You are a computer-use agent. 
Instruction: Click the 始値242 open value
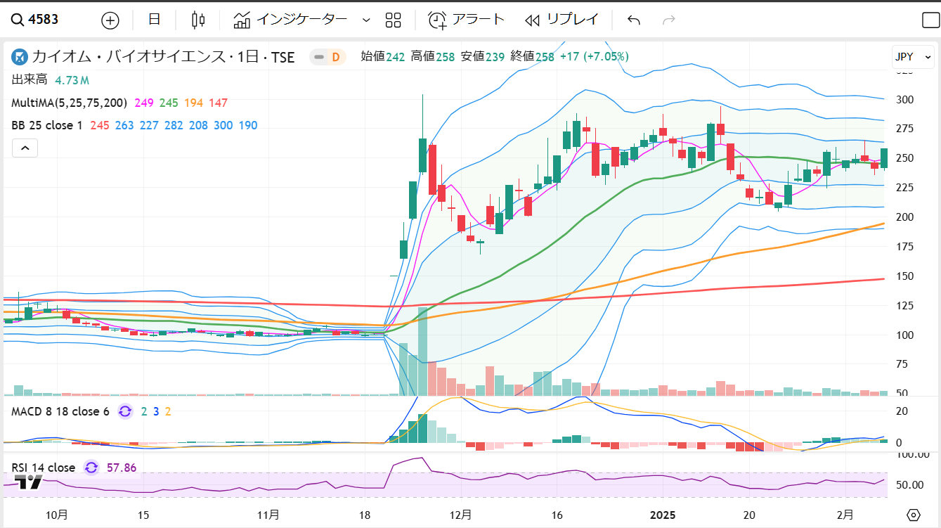coord(382,56)
